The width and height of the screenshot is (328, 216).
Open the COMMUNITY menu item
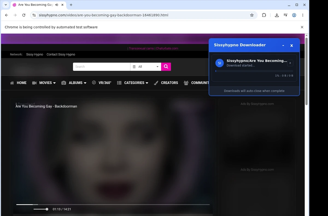[197, 83]
